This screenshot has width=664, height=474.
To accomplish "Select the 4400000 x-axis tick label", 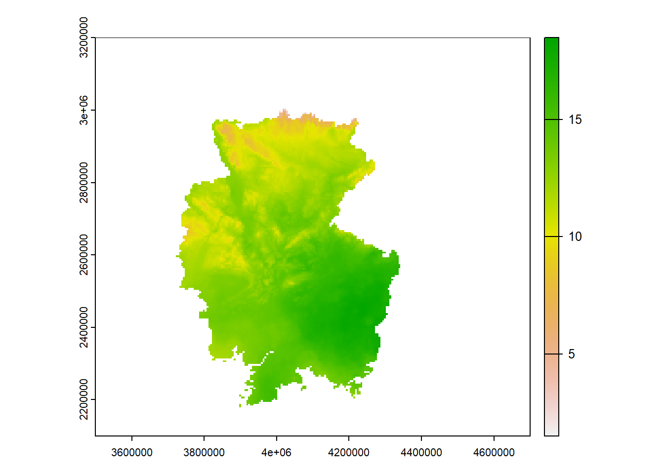I will 421,453.
